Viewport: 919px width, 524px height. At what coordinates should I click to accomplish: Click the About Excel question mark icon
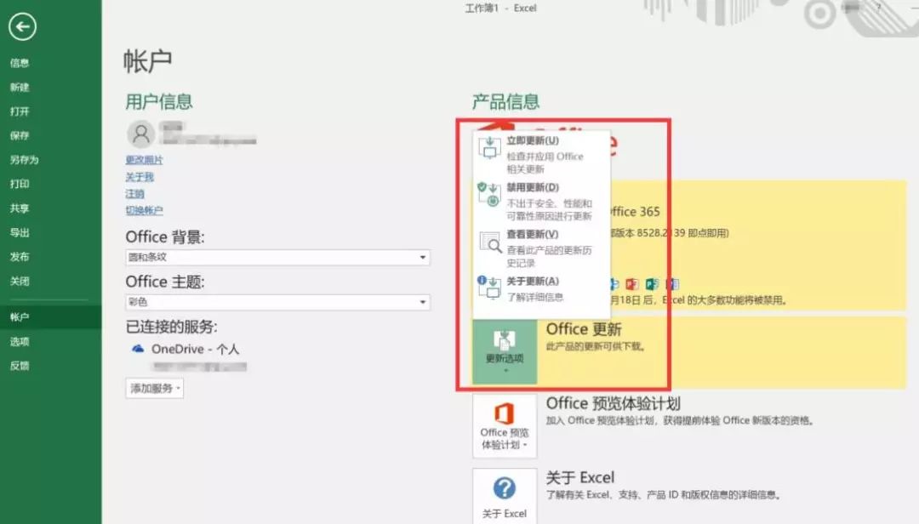[x=504, y=487]
